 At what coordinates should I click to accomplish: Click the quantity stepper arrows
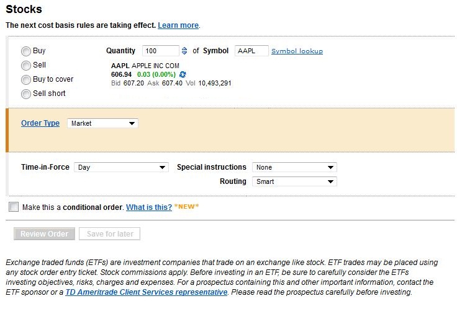[184, 51]
